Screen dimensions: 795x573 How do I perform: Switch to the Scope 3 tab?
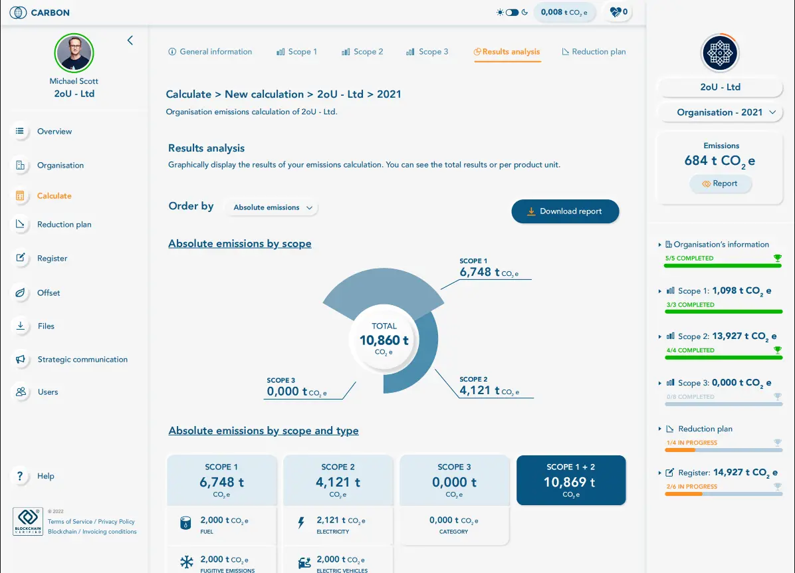(x=427, y=51)
